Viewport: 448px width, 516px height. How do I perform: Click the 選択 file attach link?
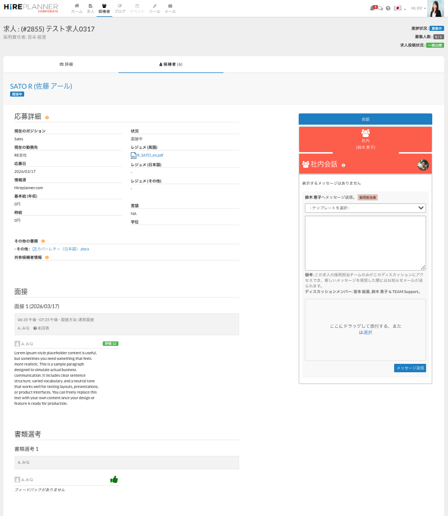tap(368, 332)
